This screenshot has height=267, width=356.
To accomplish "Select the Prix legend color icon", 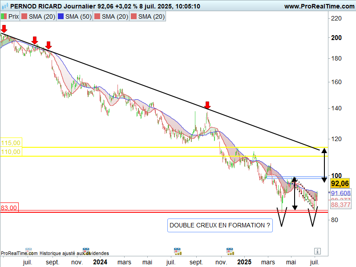I will pyautogui.click(x=4, y=16).
